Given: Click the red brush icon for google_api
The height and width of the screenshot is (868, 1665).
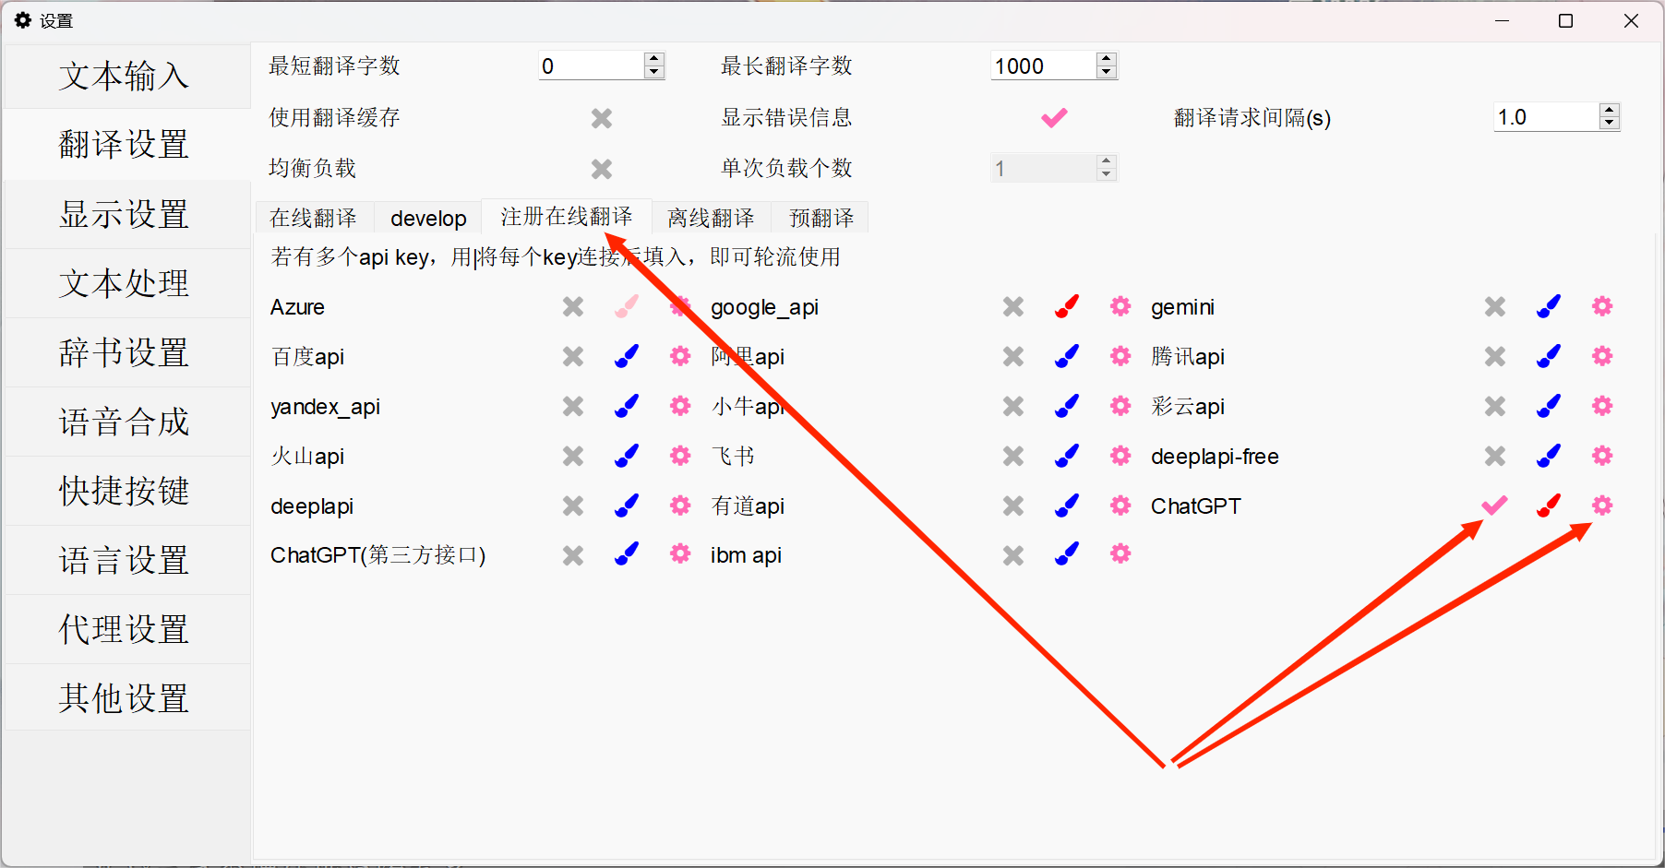Looking at the screenshot, I should pos(1067,306).
